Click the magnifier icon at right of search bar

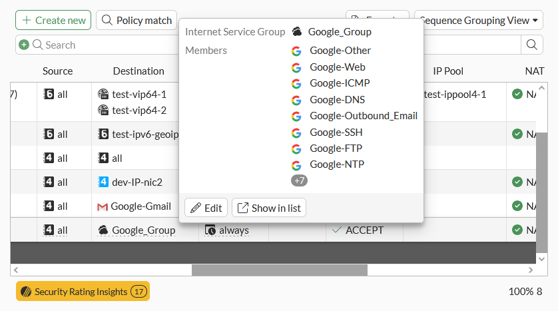(532, 45)
